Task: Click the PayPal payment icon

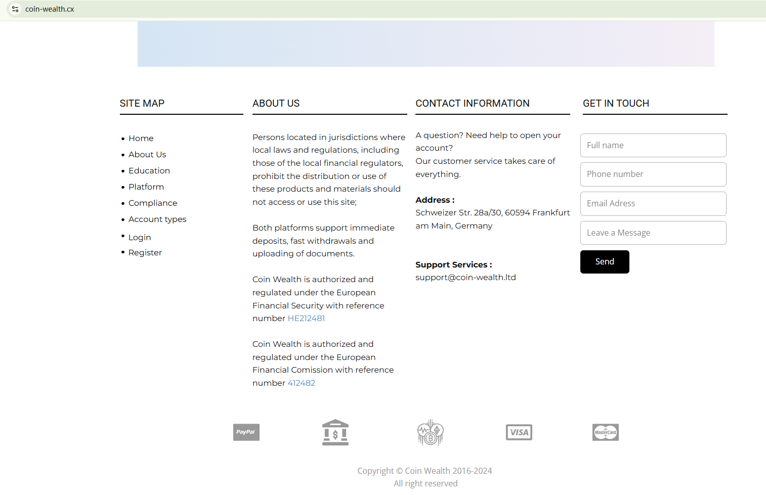Action: (246, 432)
